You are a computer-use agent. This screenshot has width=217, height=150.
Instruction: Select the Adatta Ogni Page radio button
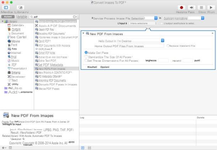pyautogui.click(x=86, y=52)
